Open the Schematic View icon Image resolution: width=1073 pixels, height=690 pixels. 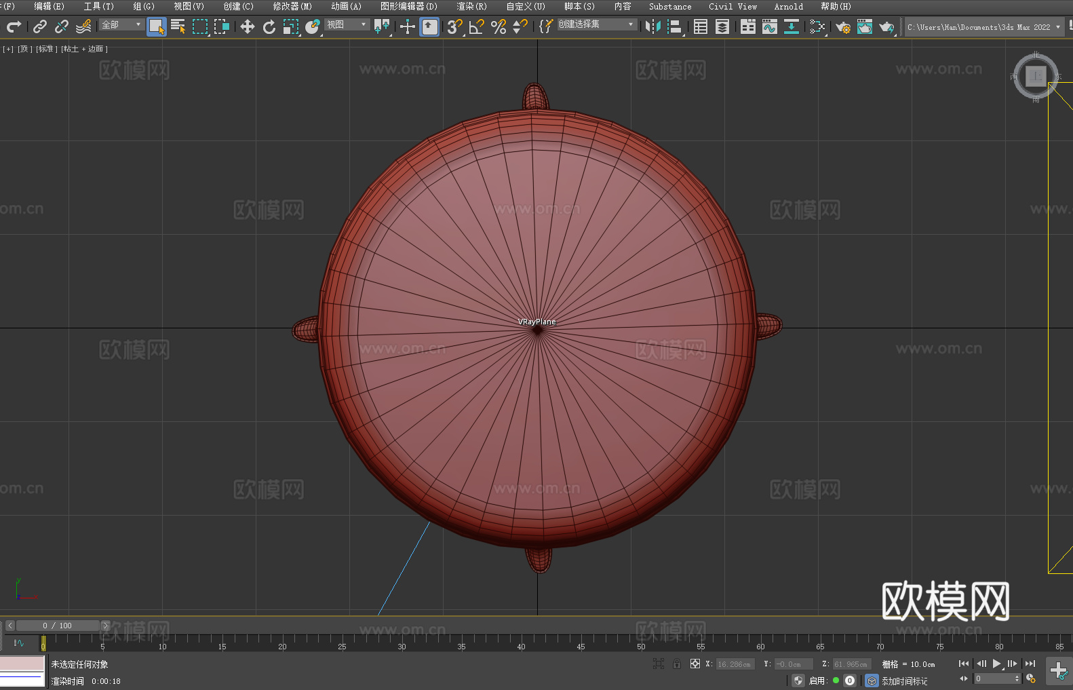tap(792, 26)
